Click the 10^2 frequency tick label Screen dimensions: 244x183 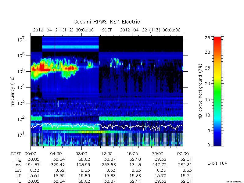[21, 119]
